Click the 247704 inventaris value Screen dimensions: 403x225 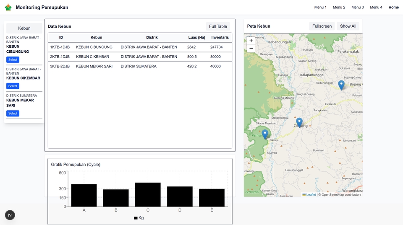tap(217, 47)
